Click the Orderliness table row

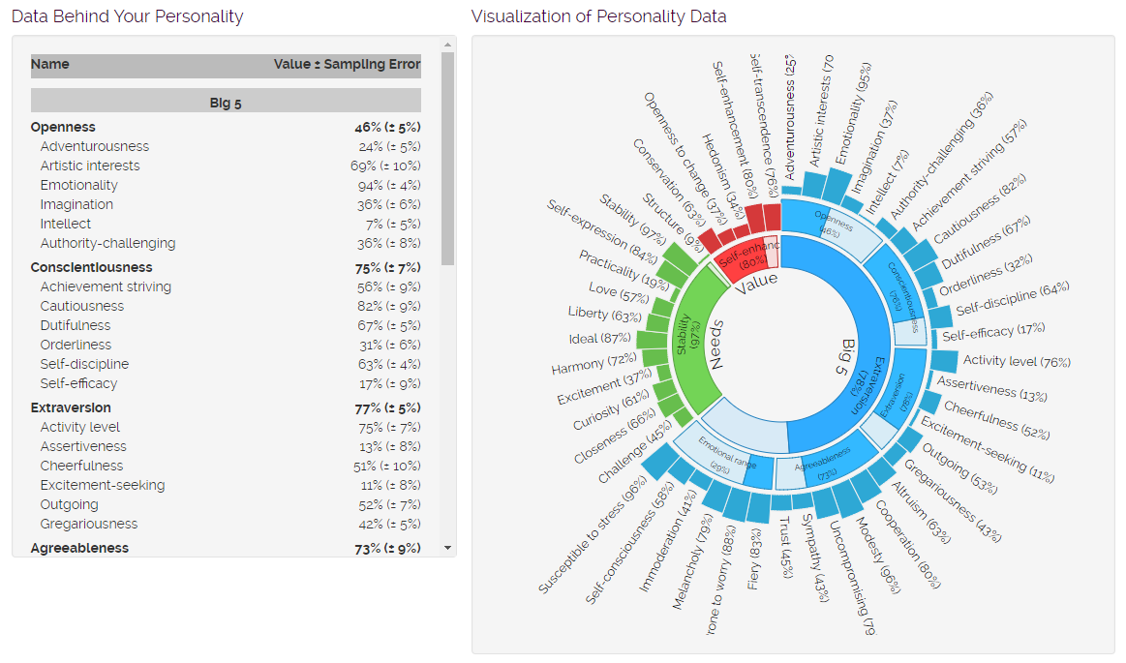point(226,346)
